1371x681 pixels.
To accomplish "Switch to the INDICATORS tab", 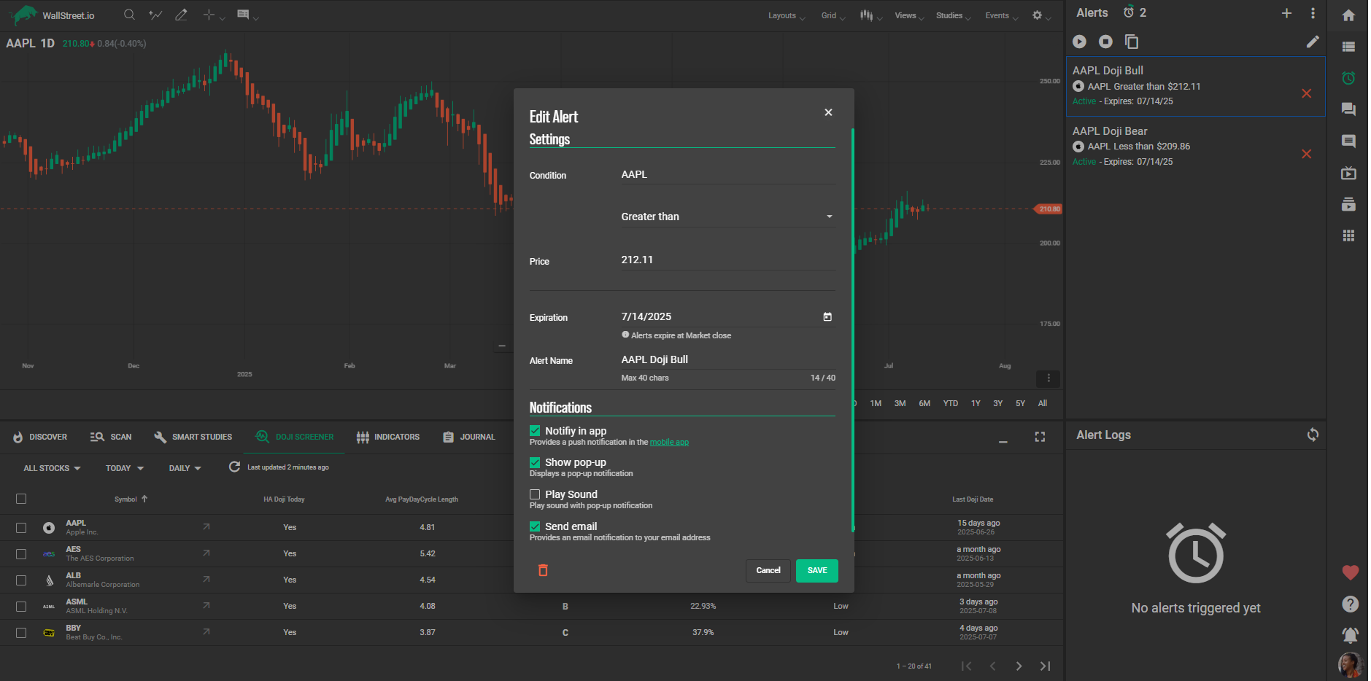I will [388, 437].
